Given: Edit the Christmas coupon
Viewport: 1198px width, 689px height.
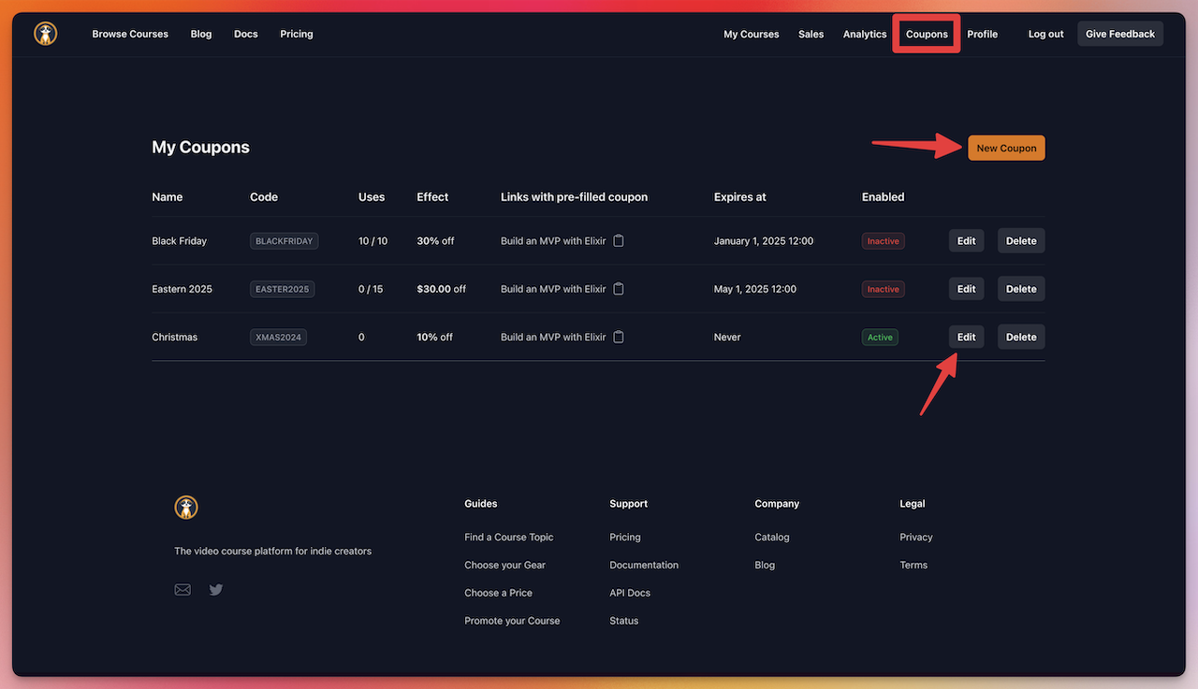Looking at the screenshot, I should (966, 337).
